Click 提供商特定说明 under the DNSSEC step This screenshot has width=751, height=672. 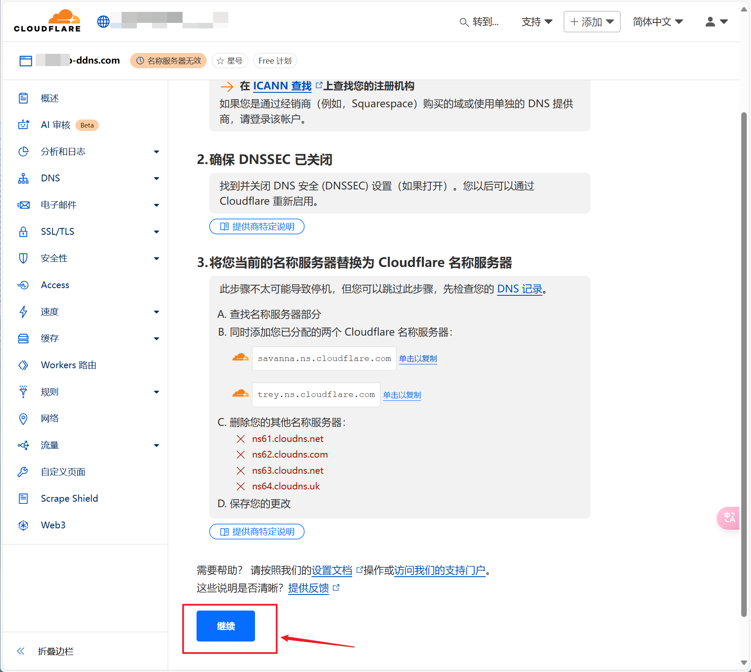point(257,226)
